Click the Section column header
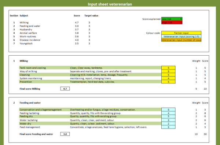This screenshot has width=220, height=145. [x=14, y=15]
